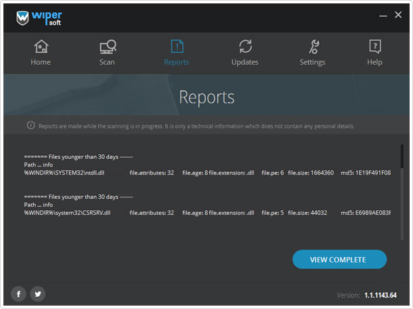Click the file.pe: 5 value
This screenshot has height=309, width=413.
(273, 213)
